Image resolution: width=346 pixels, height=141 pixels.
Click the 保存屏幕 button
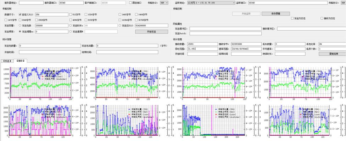click(275, 14)
